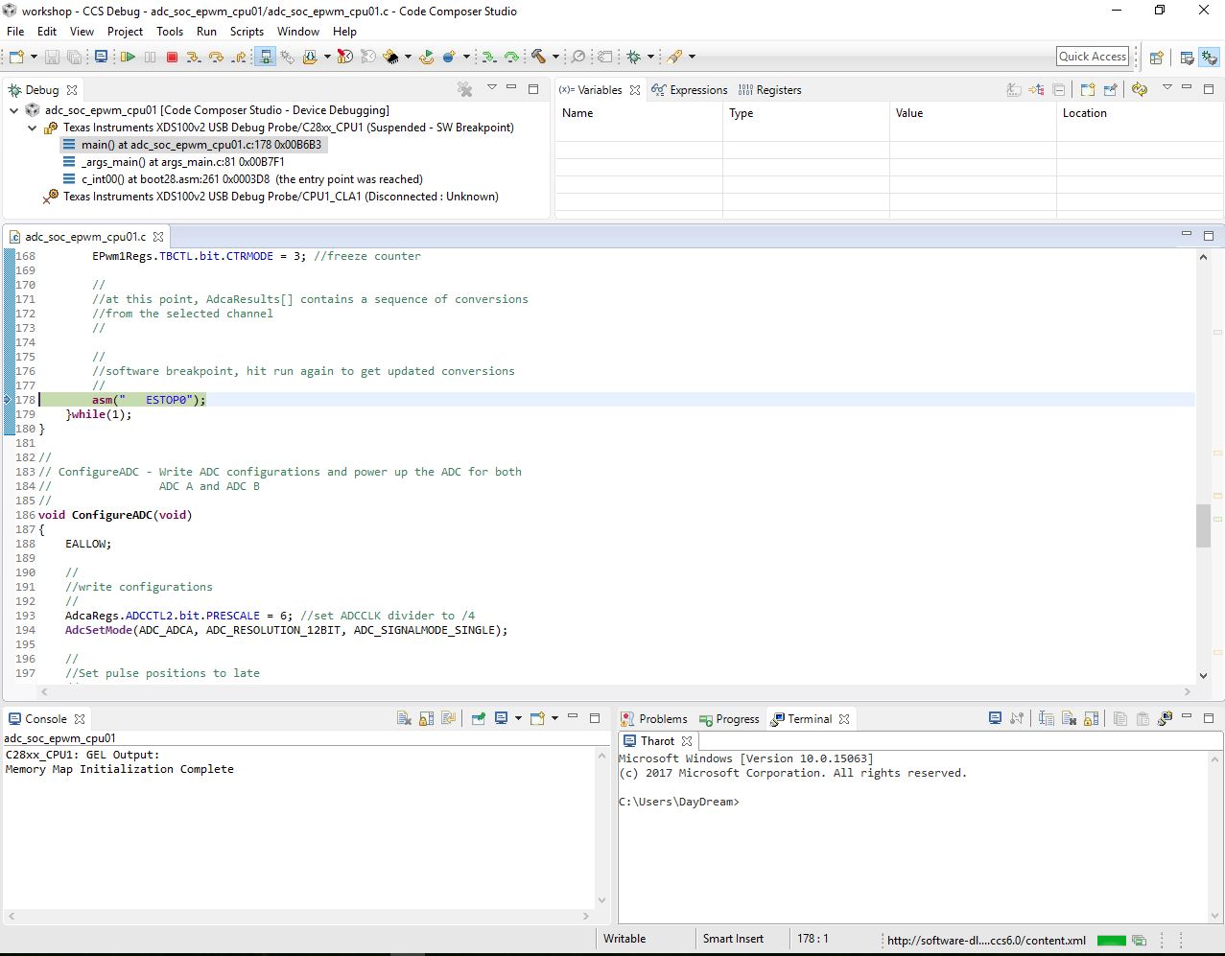Click the Restart toolbar icon
The height and width of the screenshot is (956, 1225).
click(x=427, y=57)
